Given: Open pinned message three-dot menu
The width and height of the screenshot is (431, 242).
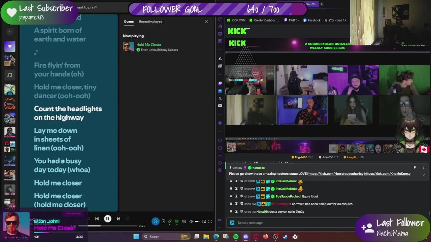Looking at the screenshot, I should click(424, 168).
